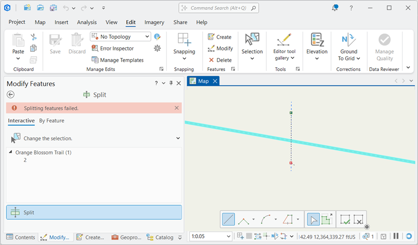Viewport: 418px width, 245px height.
Task: Click the Delete feature button
Action: coord(220,60)
